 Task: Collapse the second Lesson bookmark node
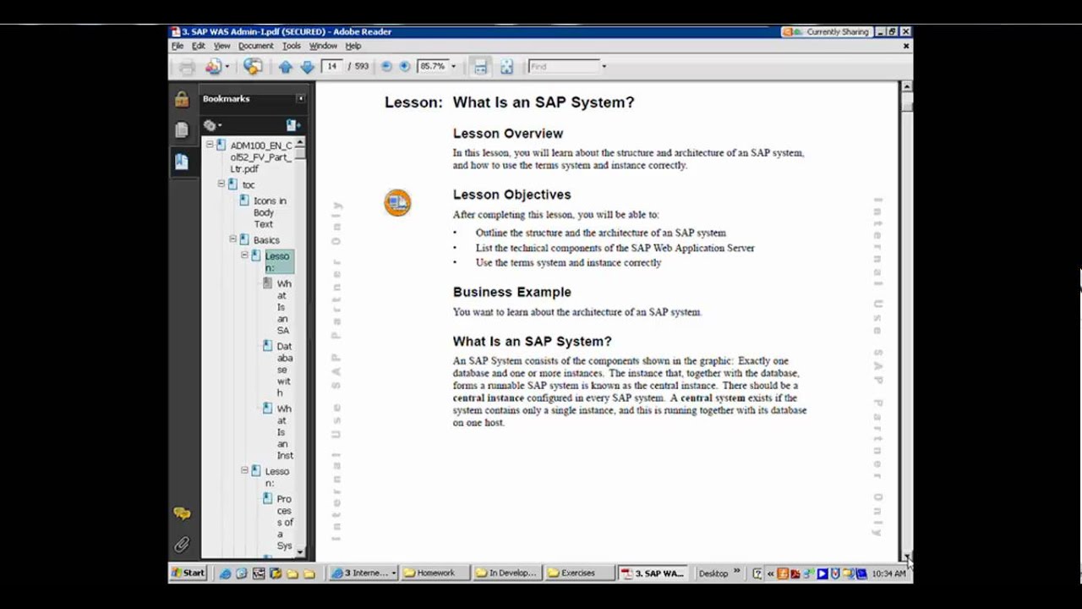[x=245, y=471]
